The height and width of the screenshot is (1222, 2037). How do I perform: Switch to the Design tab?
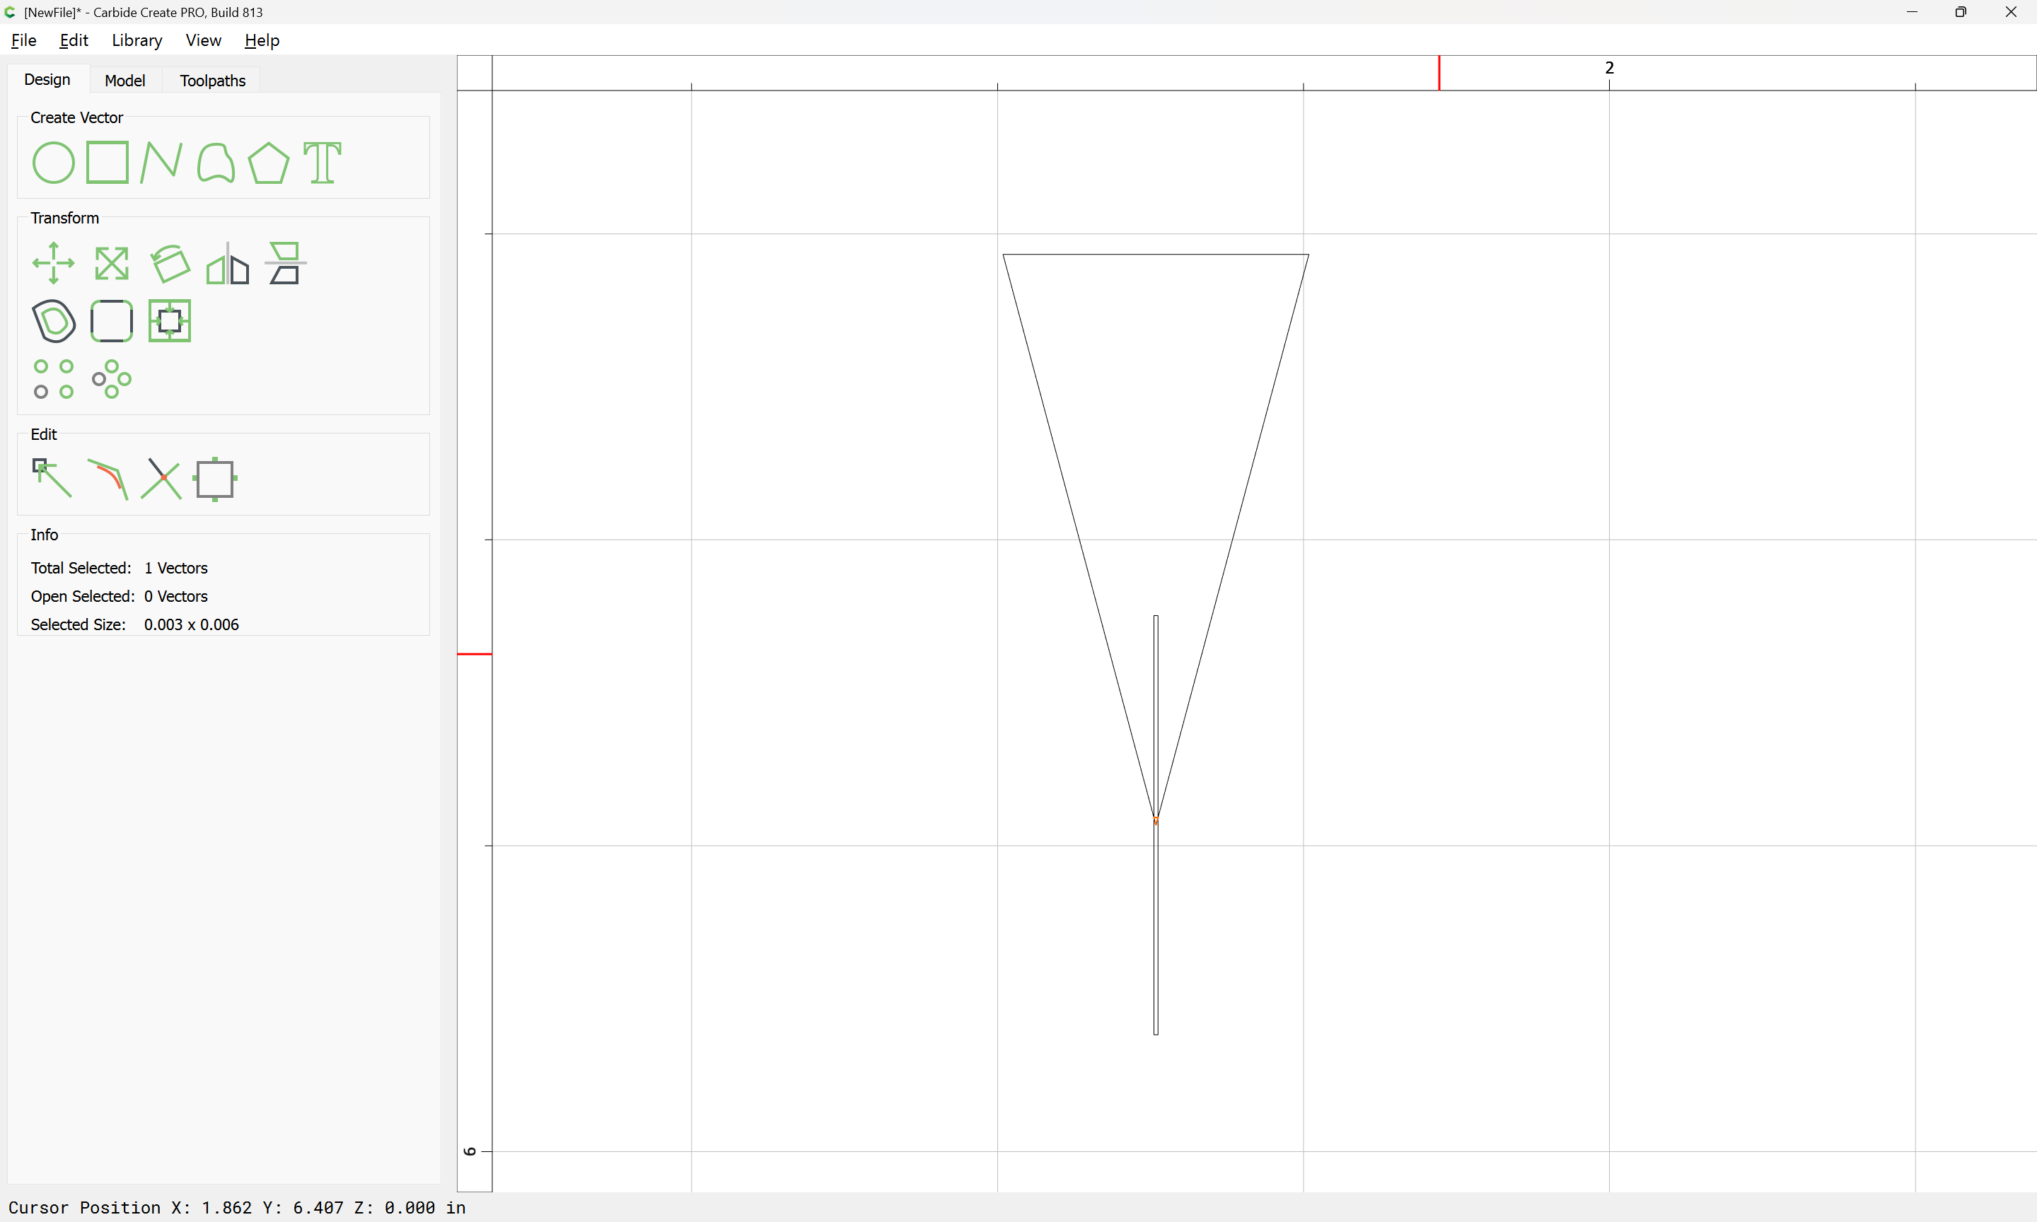point(47,80)
